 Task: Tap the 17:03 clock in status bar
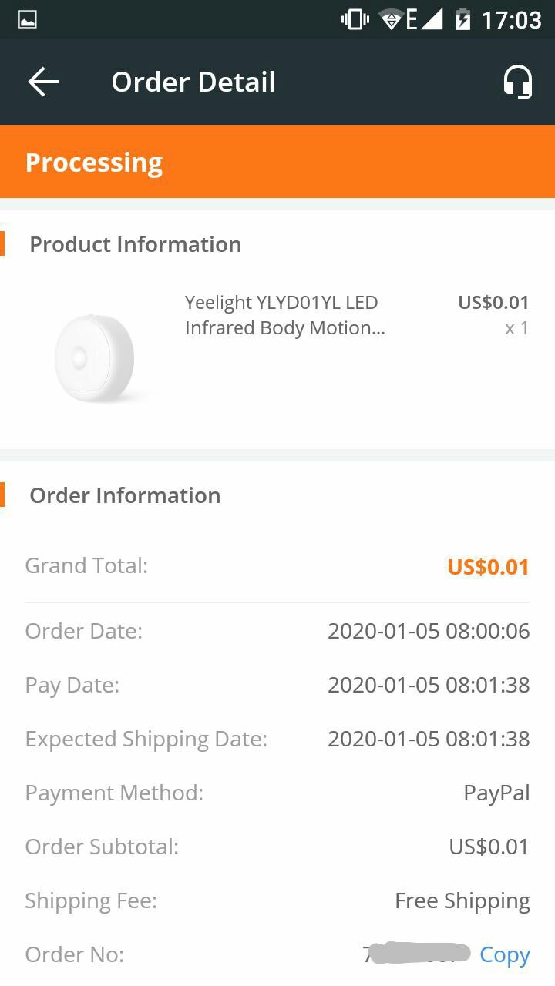(511, 19)
